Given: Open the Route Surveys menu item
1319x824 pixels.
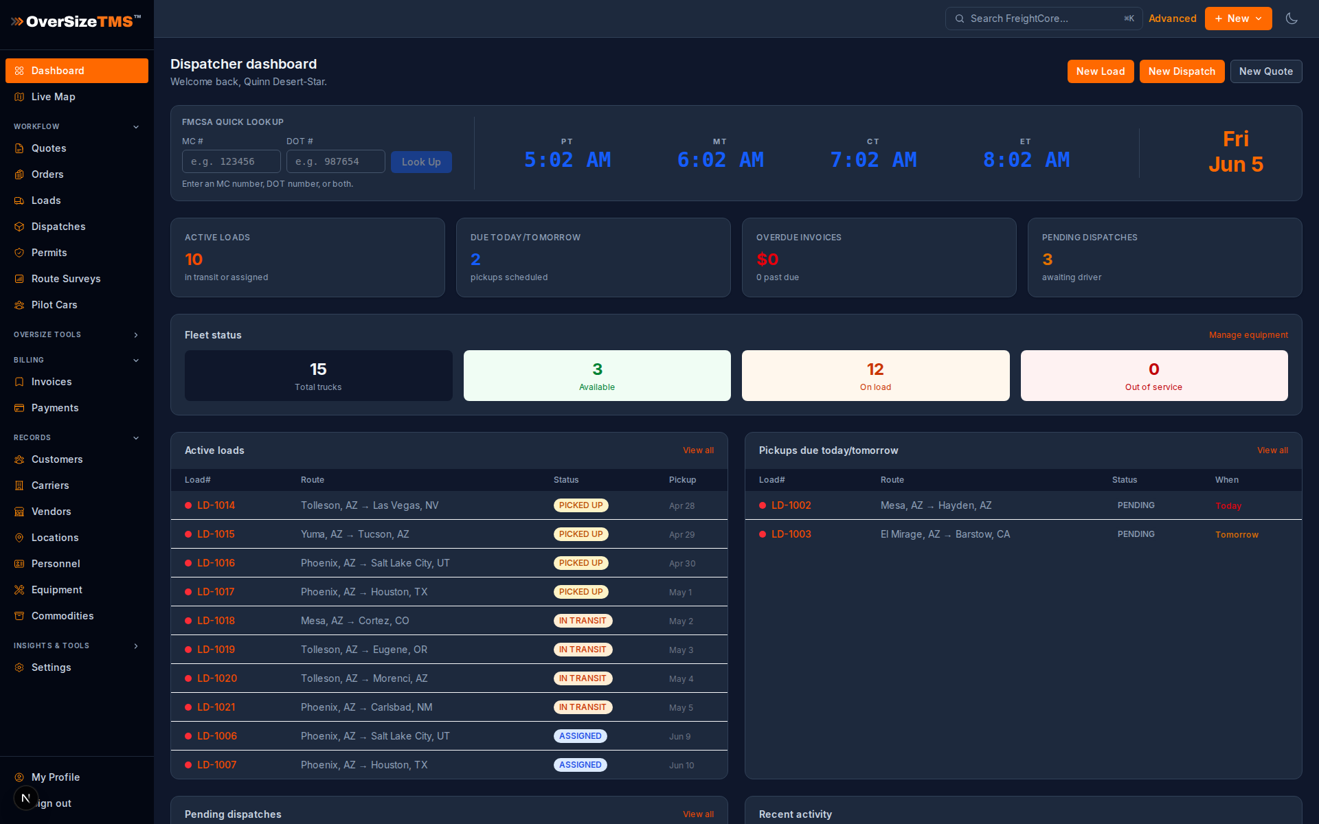Looking at the screenshot, I should pos(77,279).
